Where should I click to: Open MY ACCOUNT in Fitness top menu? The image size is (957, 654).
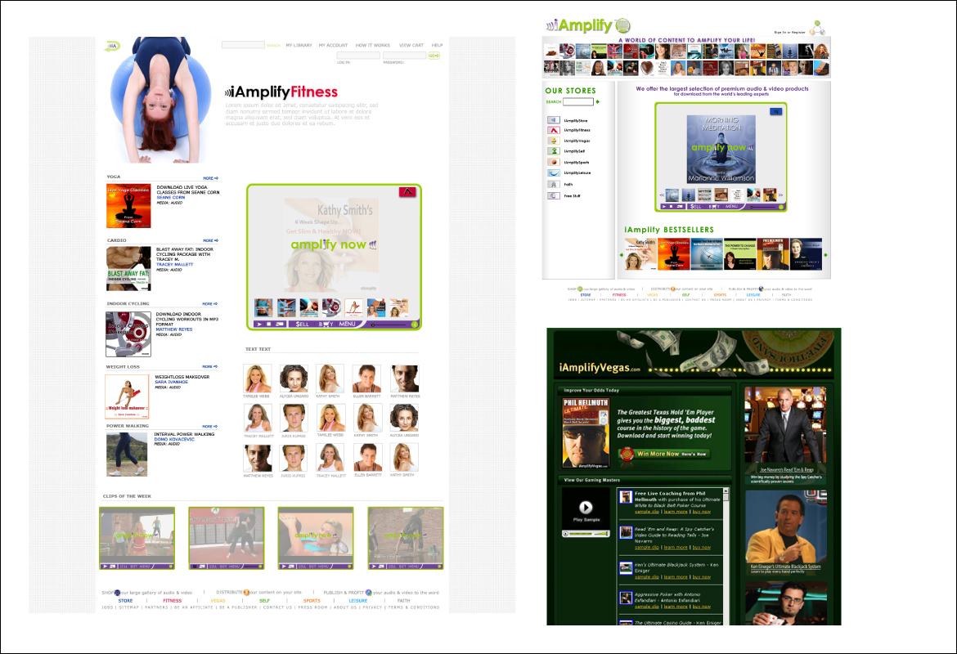(x=333, y=45)
